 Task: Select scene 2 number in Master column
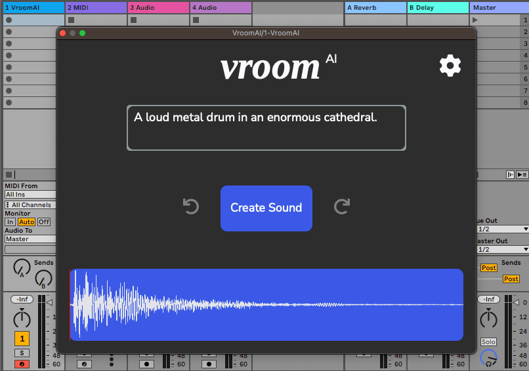(x=525, y=31)
